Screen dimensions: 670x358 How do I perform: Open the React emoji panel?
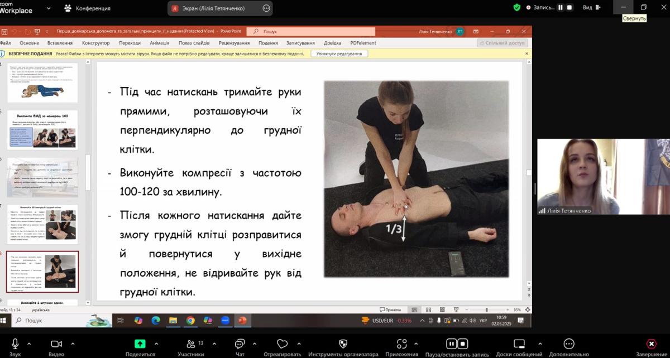point(282,344)
